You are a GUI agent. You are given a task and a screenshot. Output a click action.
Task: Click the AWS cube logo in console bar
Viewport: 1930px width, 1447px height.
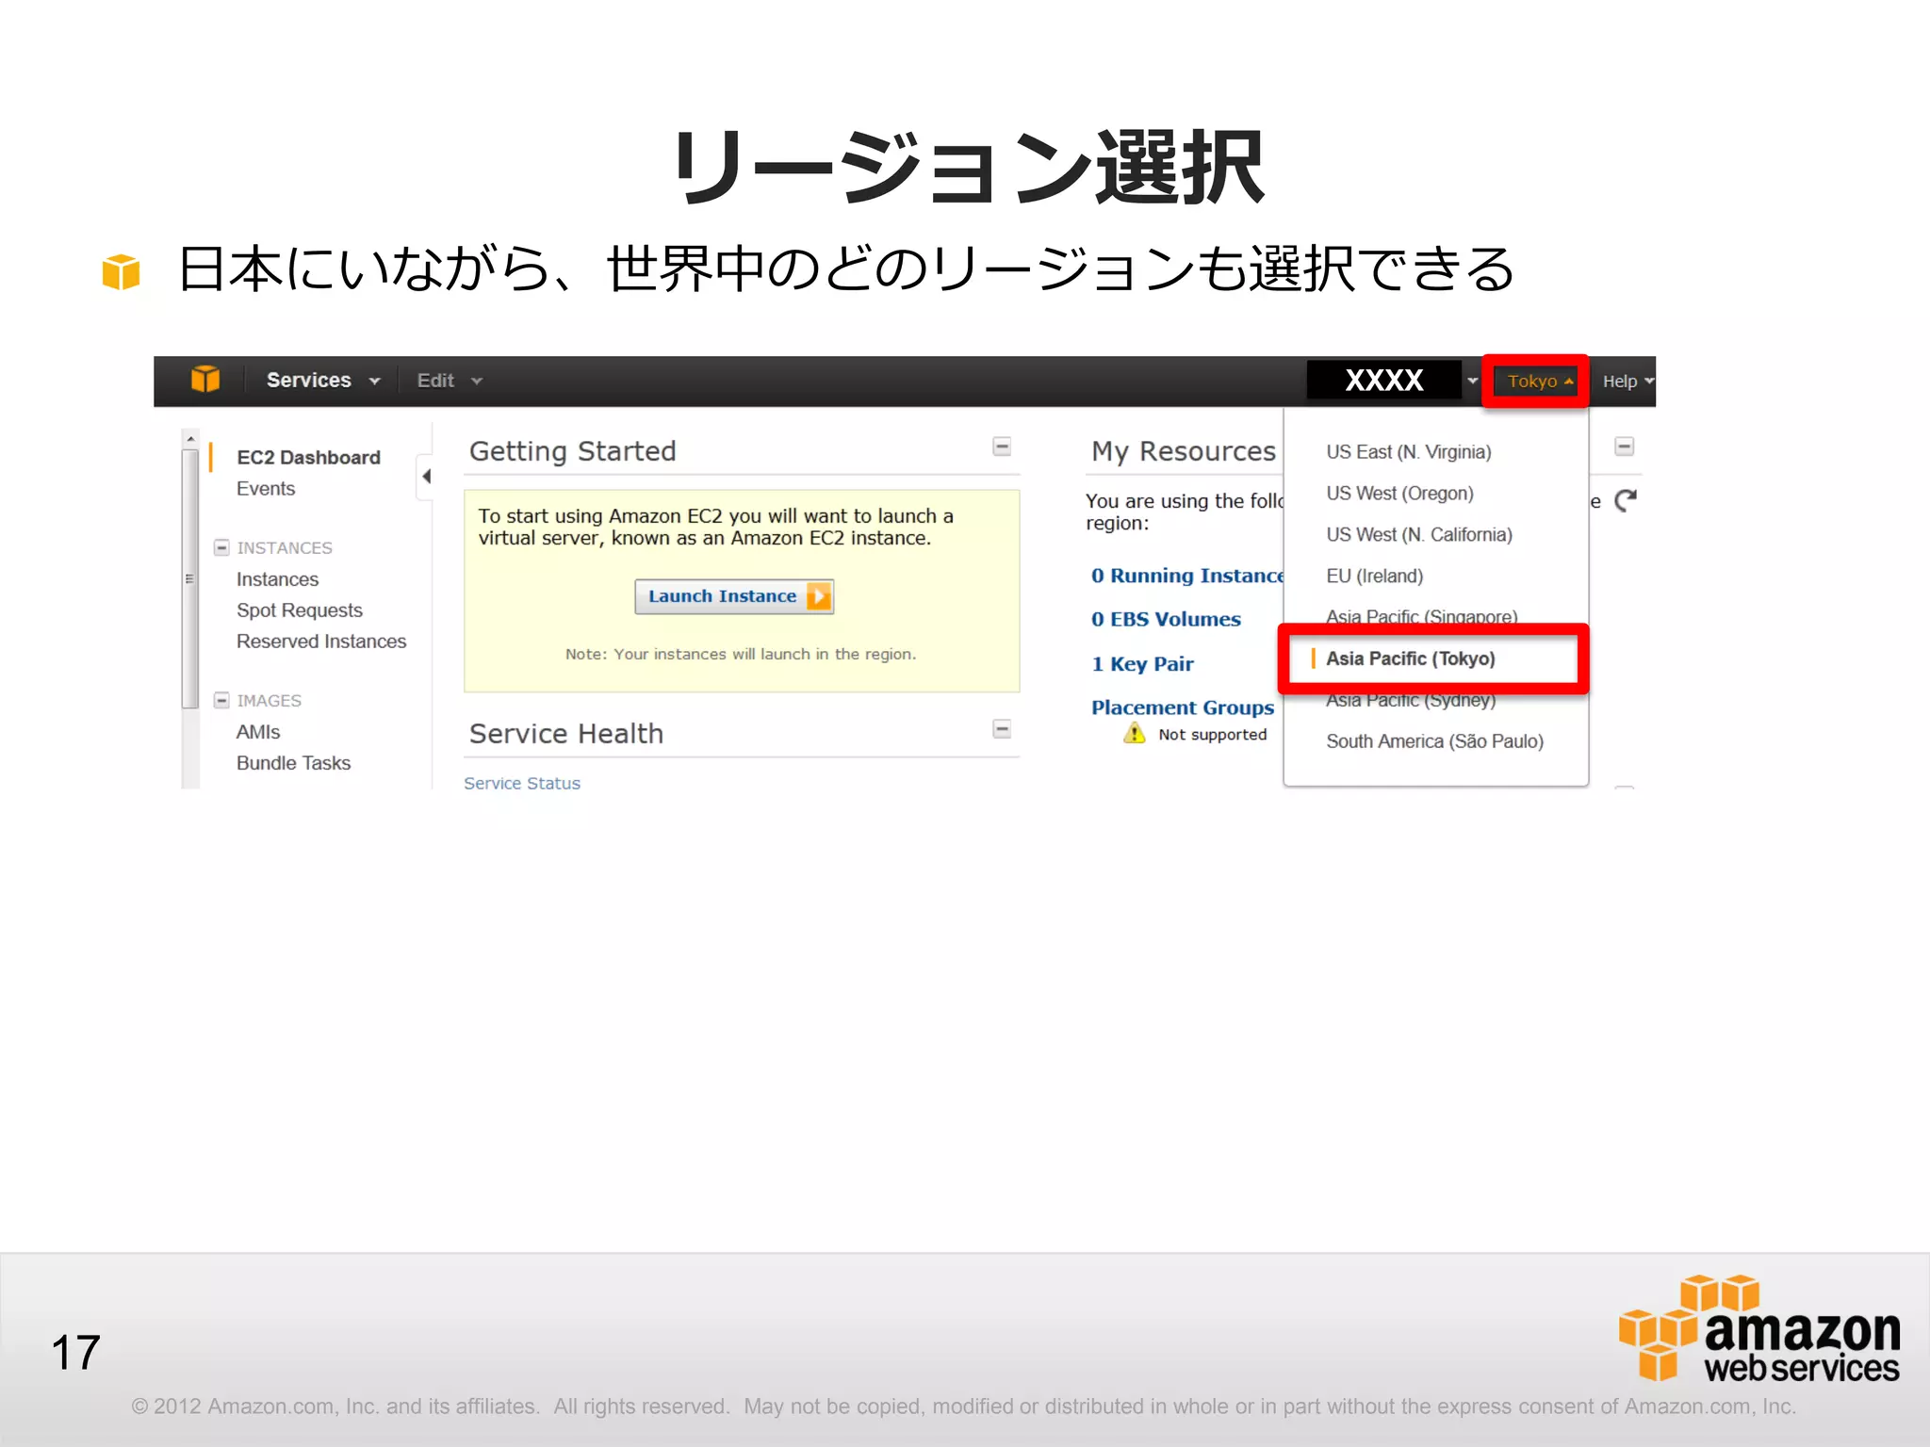205,380
